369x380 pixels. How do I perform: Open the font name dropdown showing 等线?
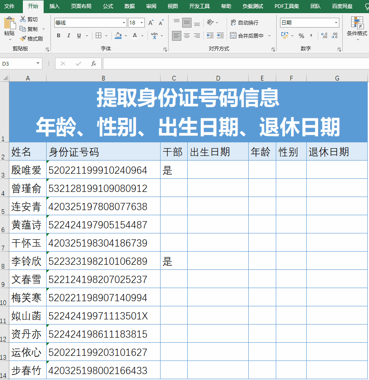(x=124, y=23)
